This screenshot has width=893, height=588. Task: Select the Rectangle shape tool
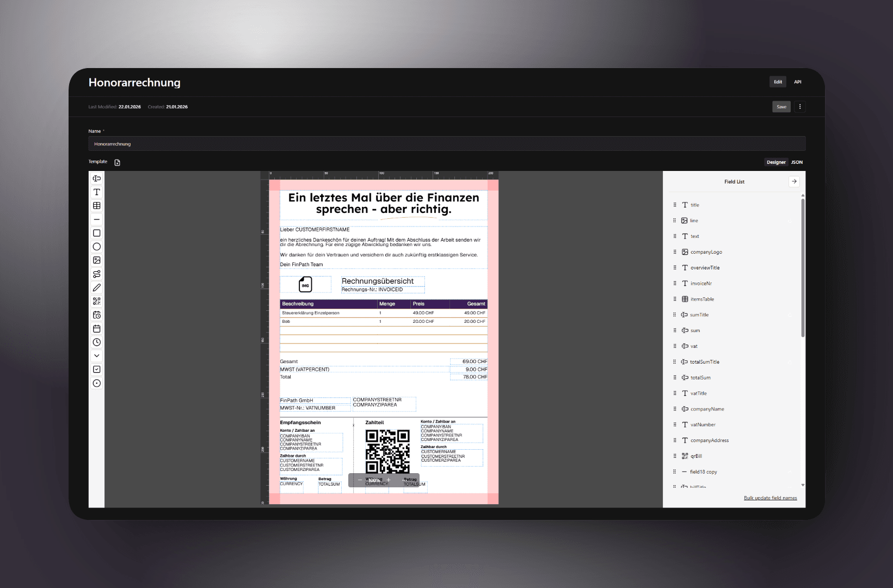96,232
